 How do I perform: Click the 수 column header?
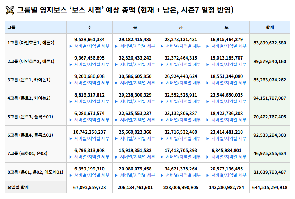89,27
